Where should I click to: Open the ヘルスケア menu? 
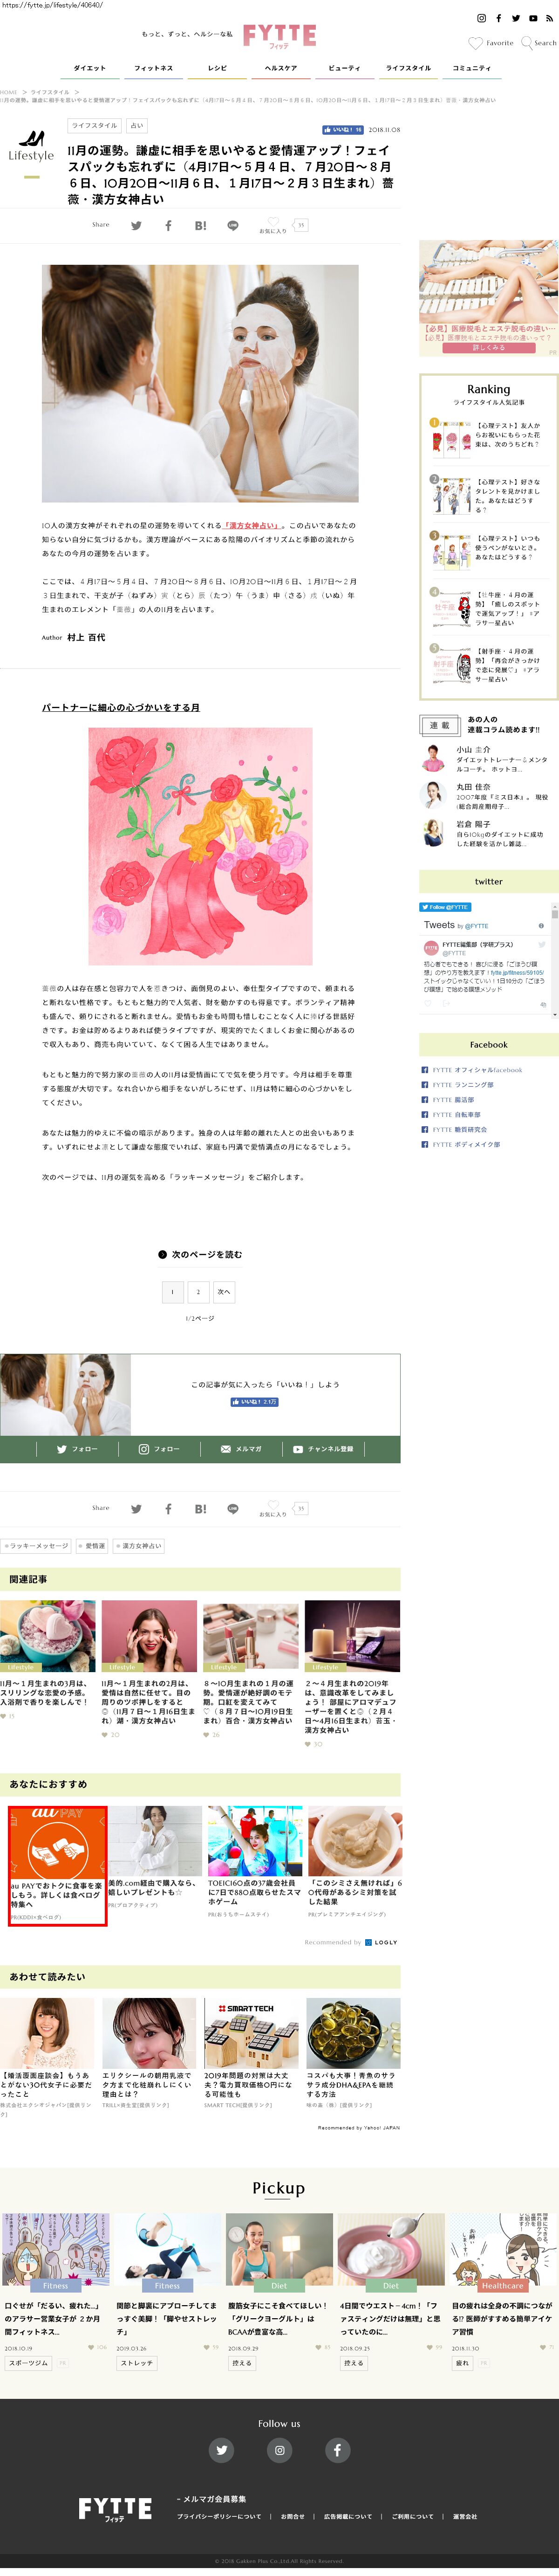(280, 68)
